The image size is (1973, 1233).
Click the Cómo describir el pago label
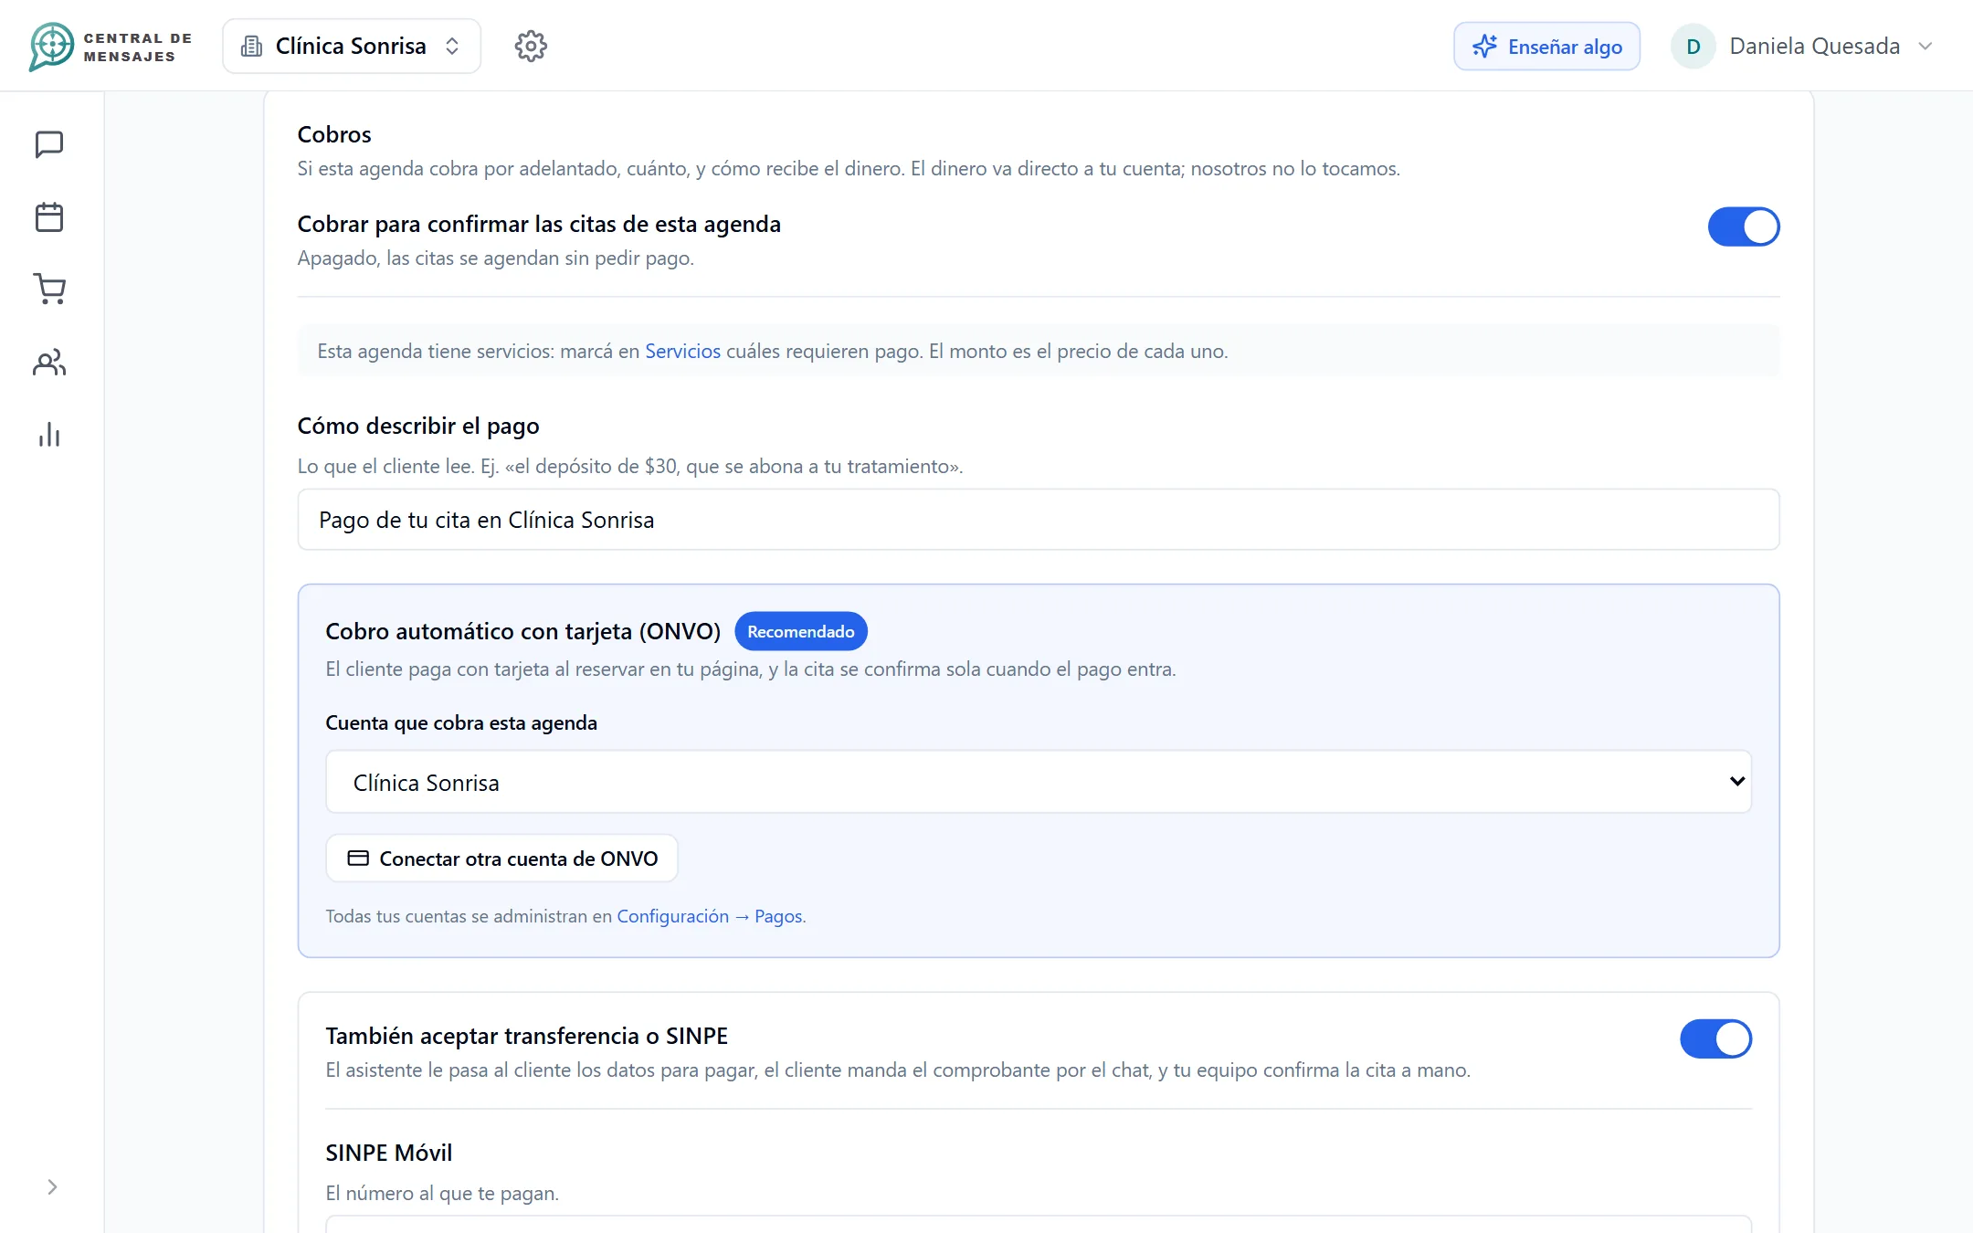click(418, 427)
